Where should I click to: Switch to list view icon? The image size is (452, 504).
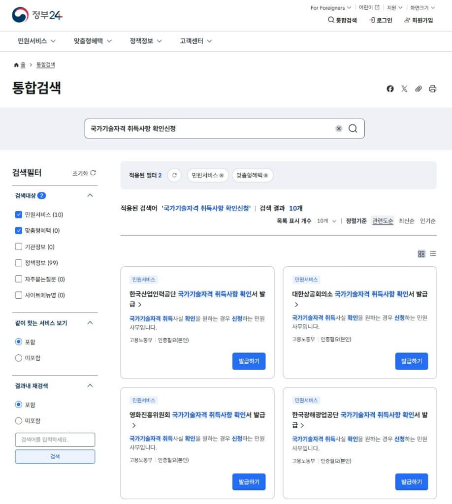tap(433, 253)
